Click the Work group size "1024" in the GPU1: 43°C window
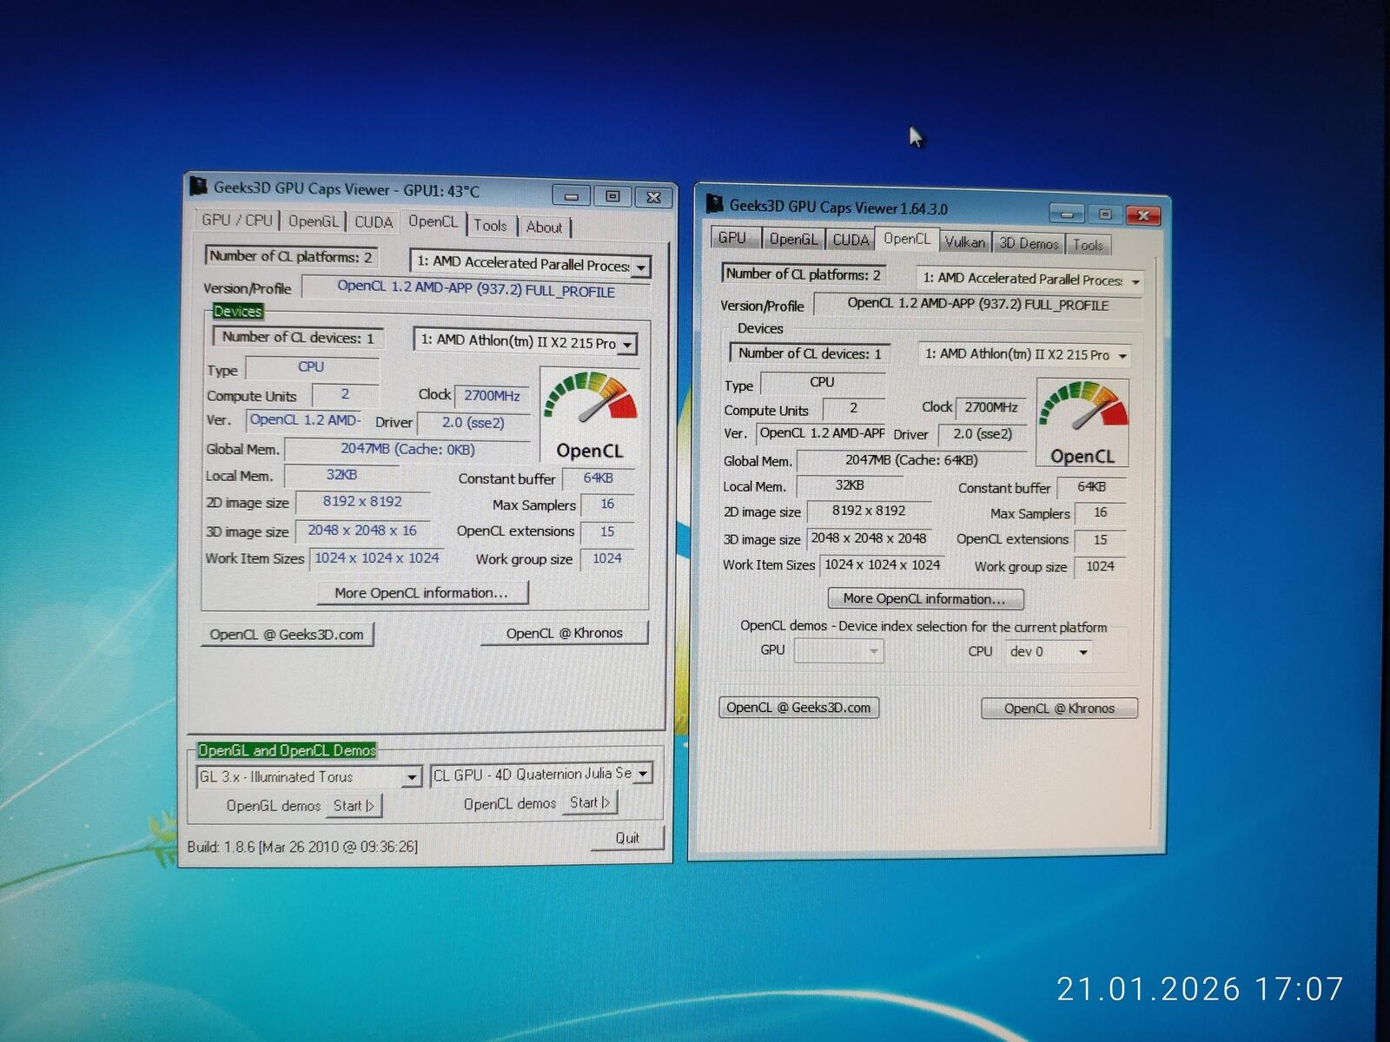 click(607, 559)
